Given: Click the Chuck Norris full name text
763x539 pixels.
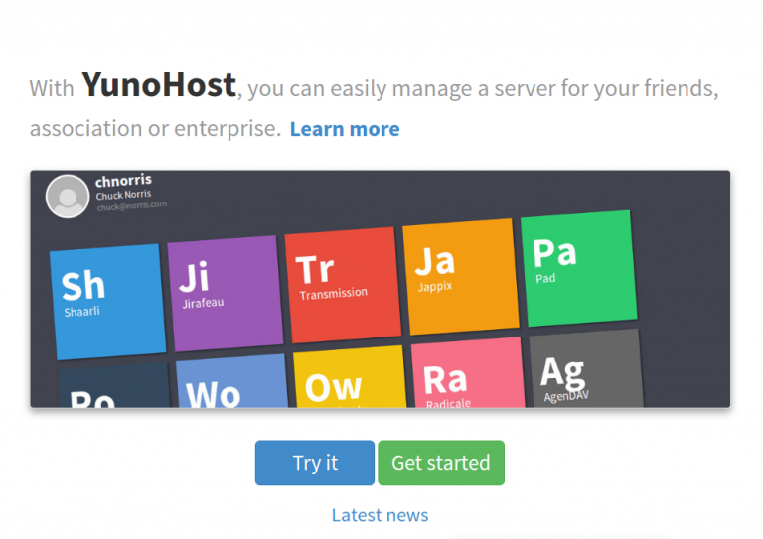Looking at the screenshot, I should 123,195.
